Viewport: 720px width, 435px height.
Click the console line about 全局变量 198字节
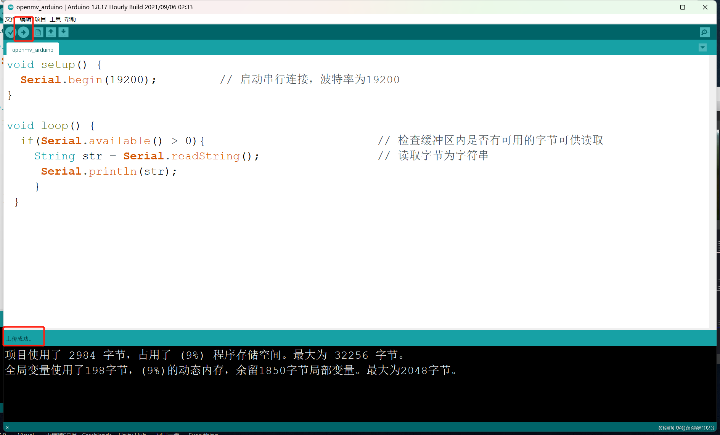(232, 371)
